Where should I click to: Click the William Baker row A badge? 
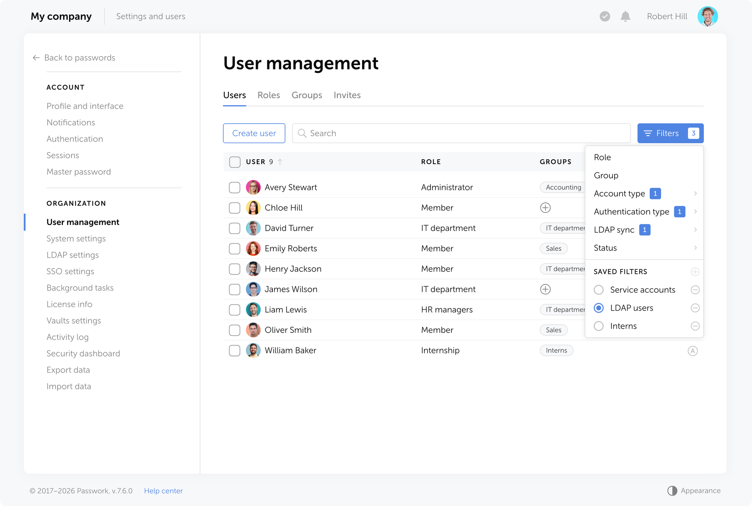click(692, 351)
